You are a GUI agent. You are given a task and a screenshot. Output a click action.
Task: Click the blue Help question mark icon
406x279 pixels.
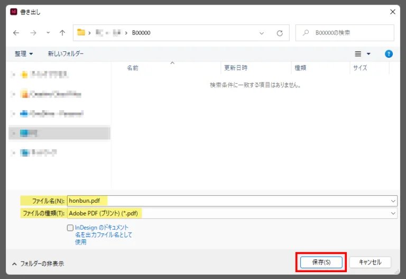(x=389, y=54)
